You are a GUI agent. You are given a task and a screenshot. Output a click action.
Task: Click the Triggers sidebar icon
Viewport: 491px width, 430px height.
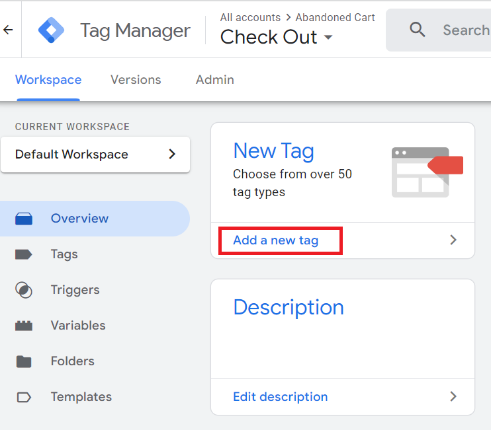[x=24, y=290]
